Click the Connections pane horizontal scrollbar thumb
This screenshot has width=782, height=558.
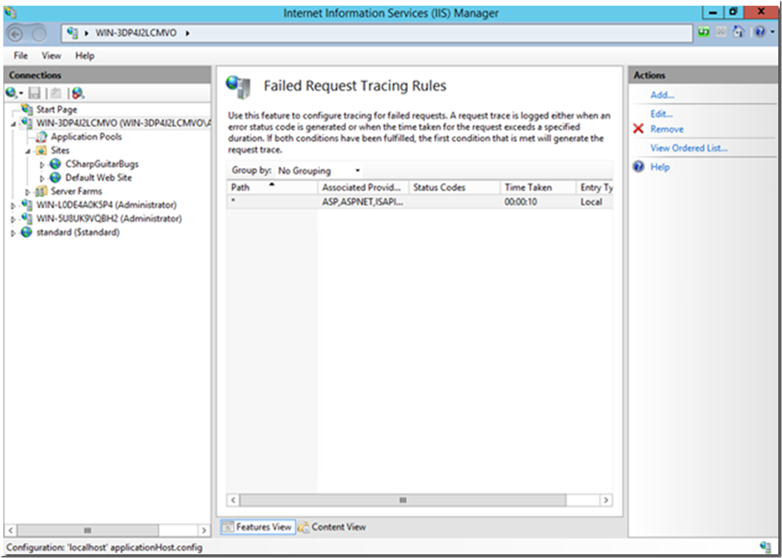click(88, 530)
